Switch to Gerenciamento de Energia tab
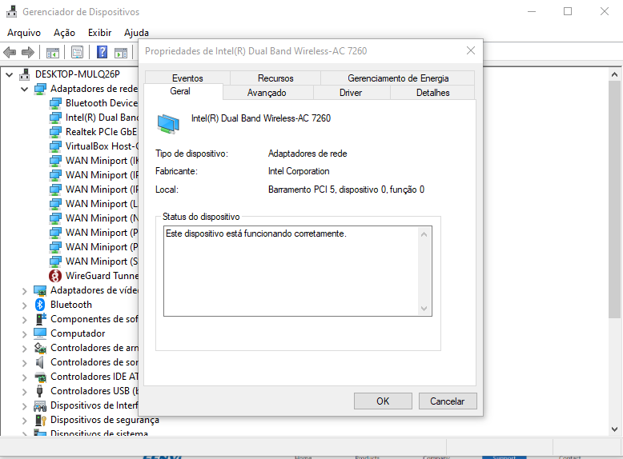This screenshot has width=623, height=459. coord(398,78)
